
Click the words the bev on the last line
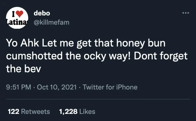point(24,69)
